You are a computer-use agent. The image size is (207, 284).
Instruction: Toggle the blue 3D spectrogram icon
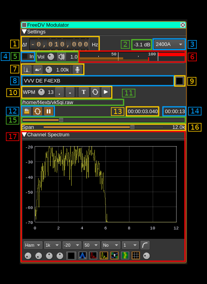pyautogui.click(x=83, y=256)
